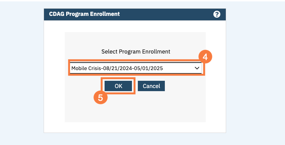Image resolution: width=285 pixels, height=145 pixels.
Task: Click the Mobile Crisis-08/21/2024-05/01/2025 text
Action: coord(117,68)
